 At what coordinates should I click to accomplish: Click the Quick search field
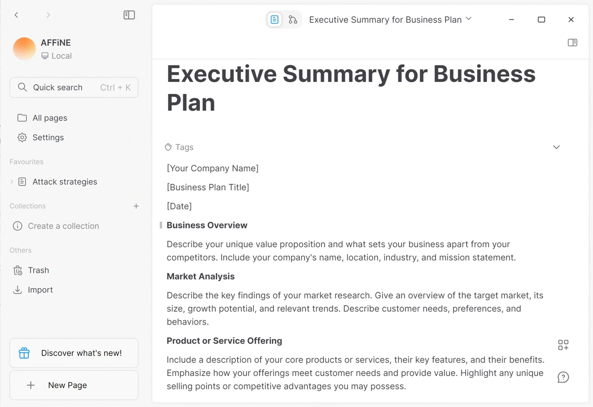[74, 88]
